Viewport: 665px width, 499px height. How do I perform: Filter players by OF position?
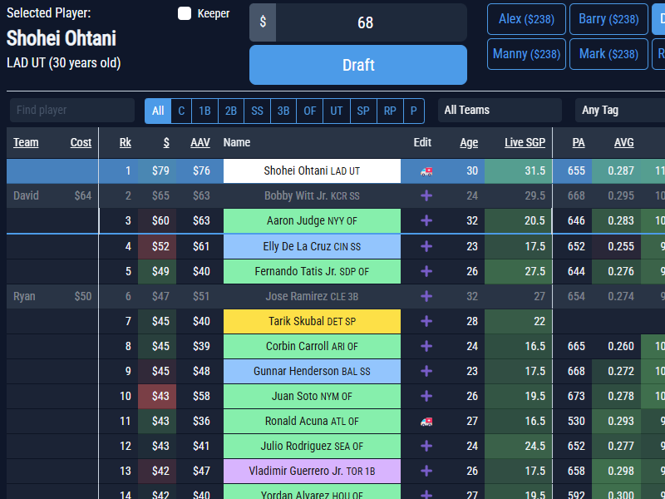click(309, 111)
